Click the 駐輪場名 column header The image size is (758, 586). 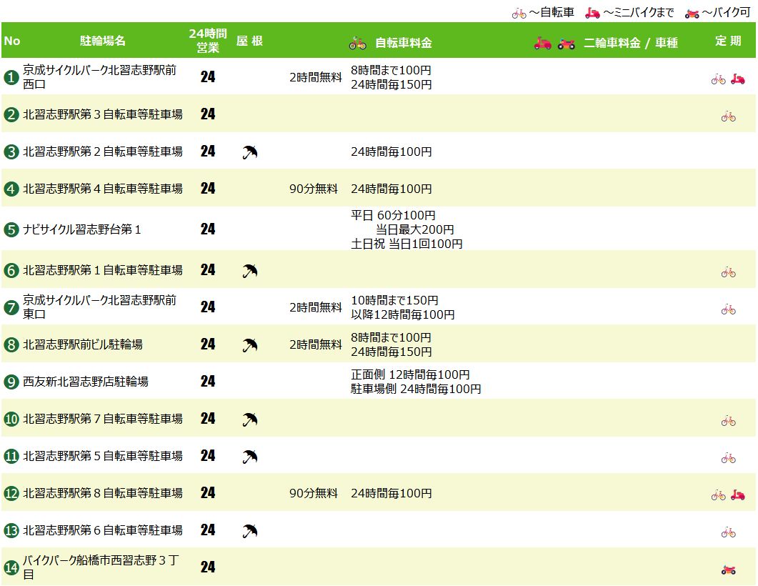click(103, 41)
